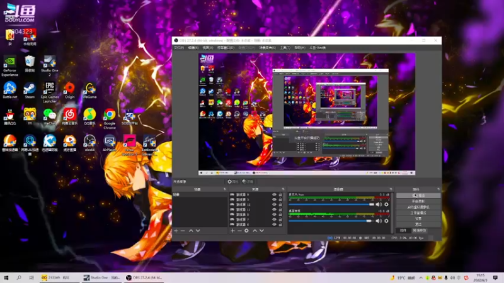The height and width of the screenshot is (283, 504).
Task: Pop out the Audio Mixer (混音器) dock panel
Action: pos(391,189)
